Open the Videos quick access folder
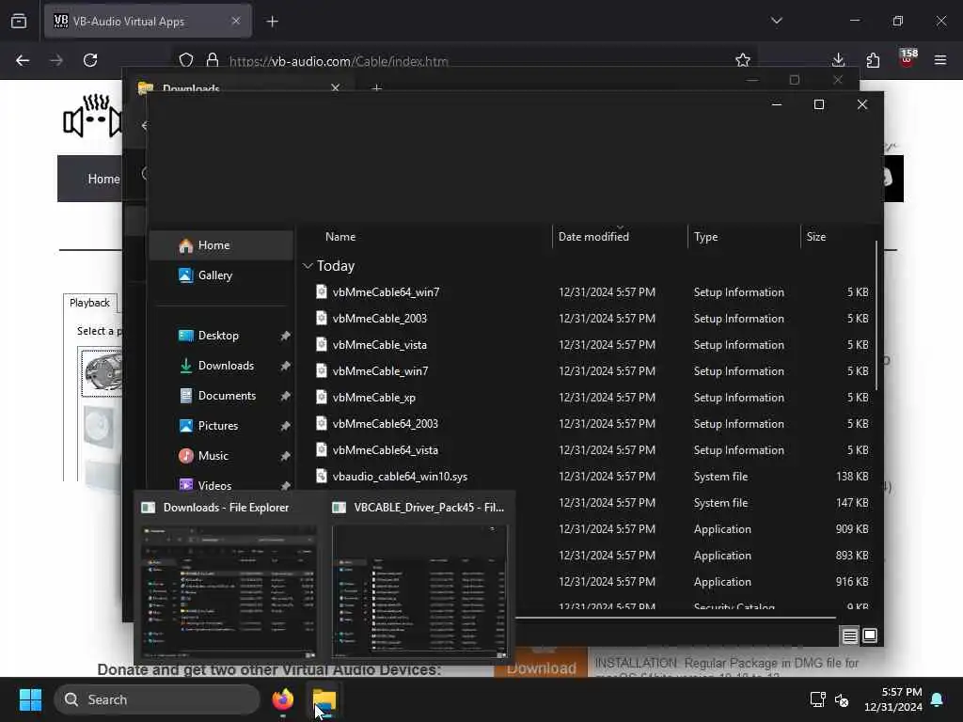 [x=214, y=485]
